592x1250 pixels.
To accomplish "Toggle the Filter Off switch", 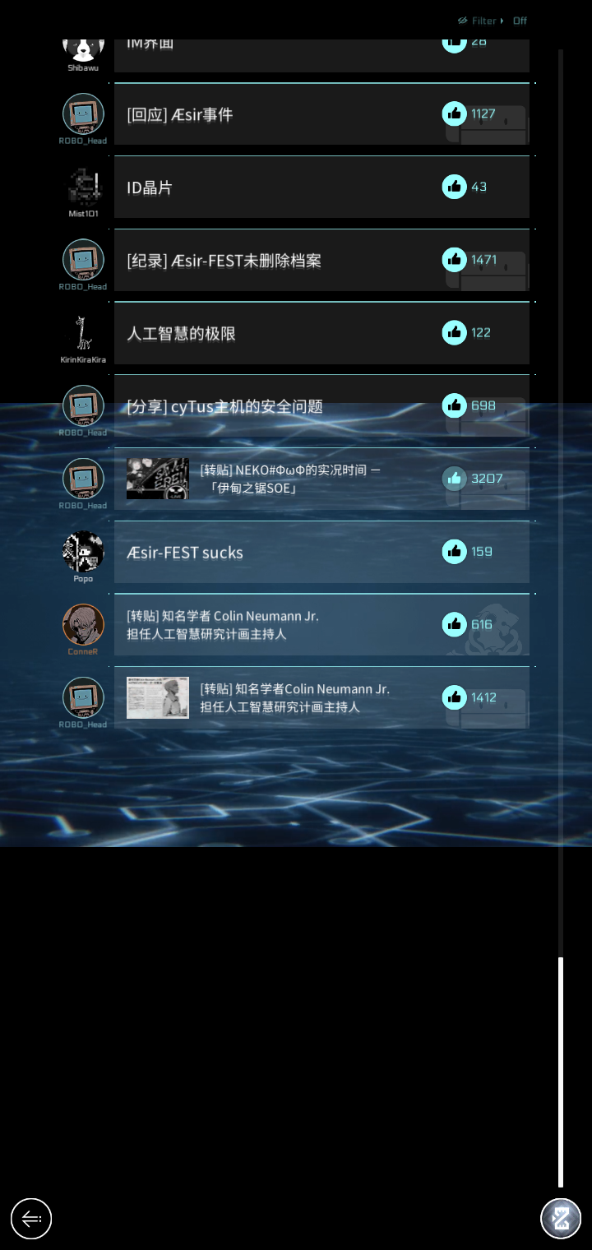I will (520, 21).
